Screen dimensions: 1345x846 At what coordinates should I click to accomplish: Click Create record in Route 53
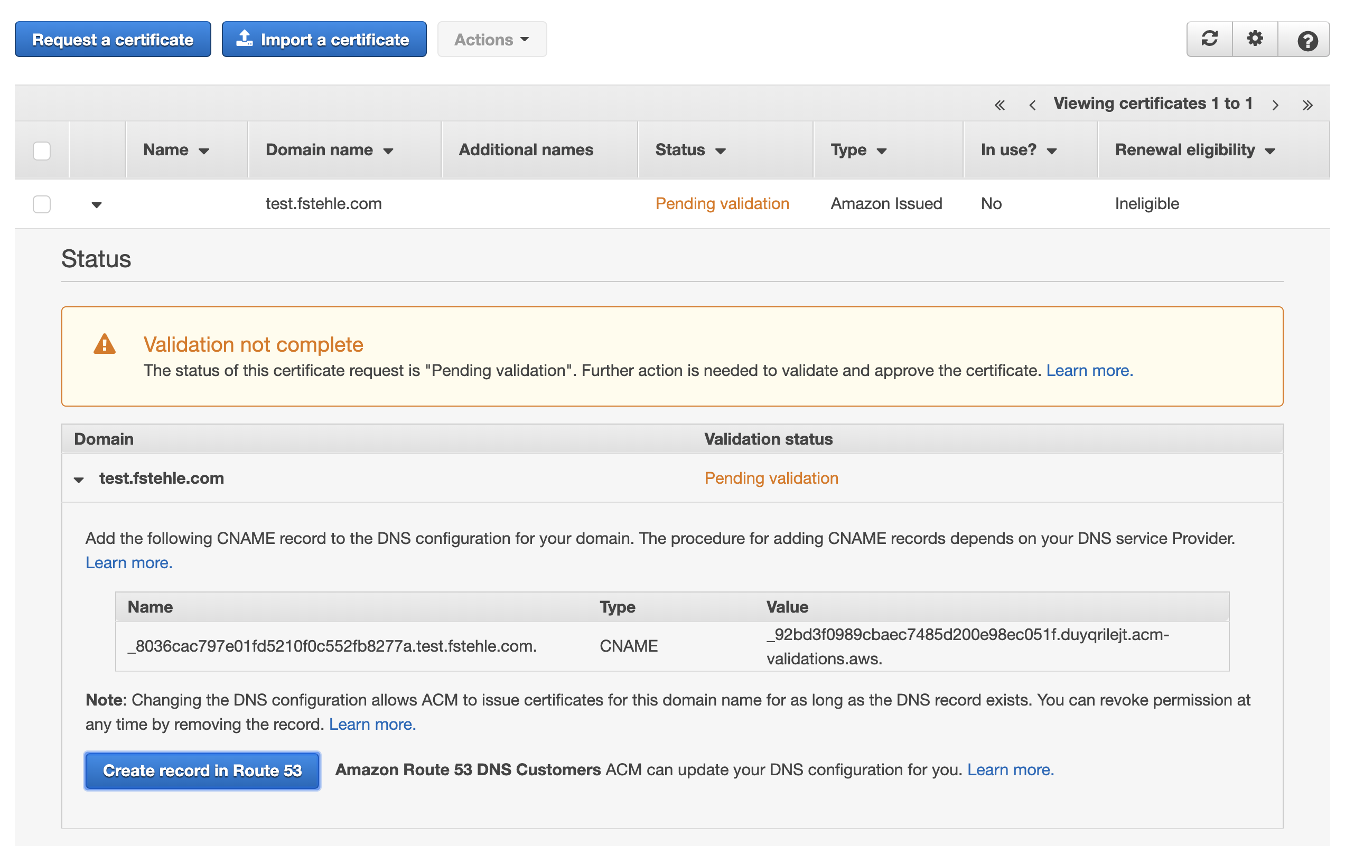pos(202,770)
